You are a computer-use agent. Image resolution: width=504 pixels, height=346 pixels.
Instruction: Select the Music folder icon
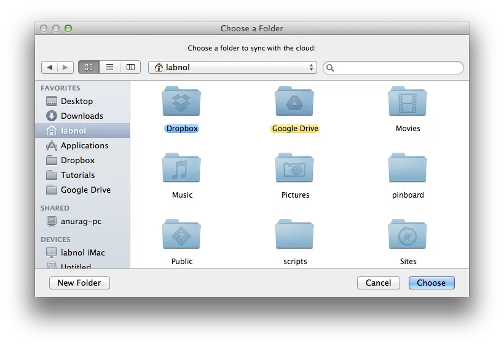(x=181, y=167)
